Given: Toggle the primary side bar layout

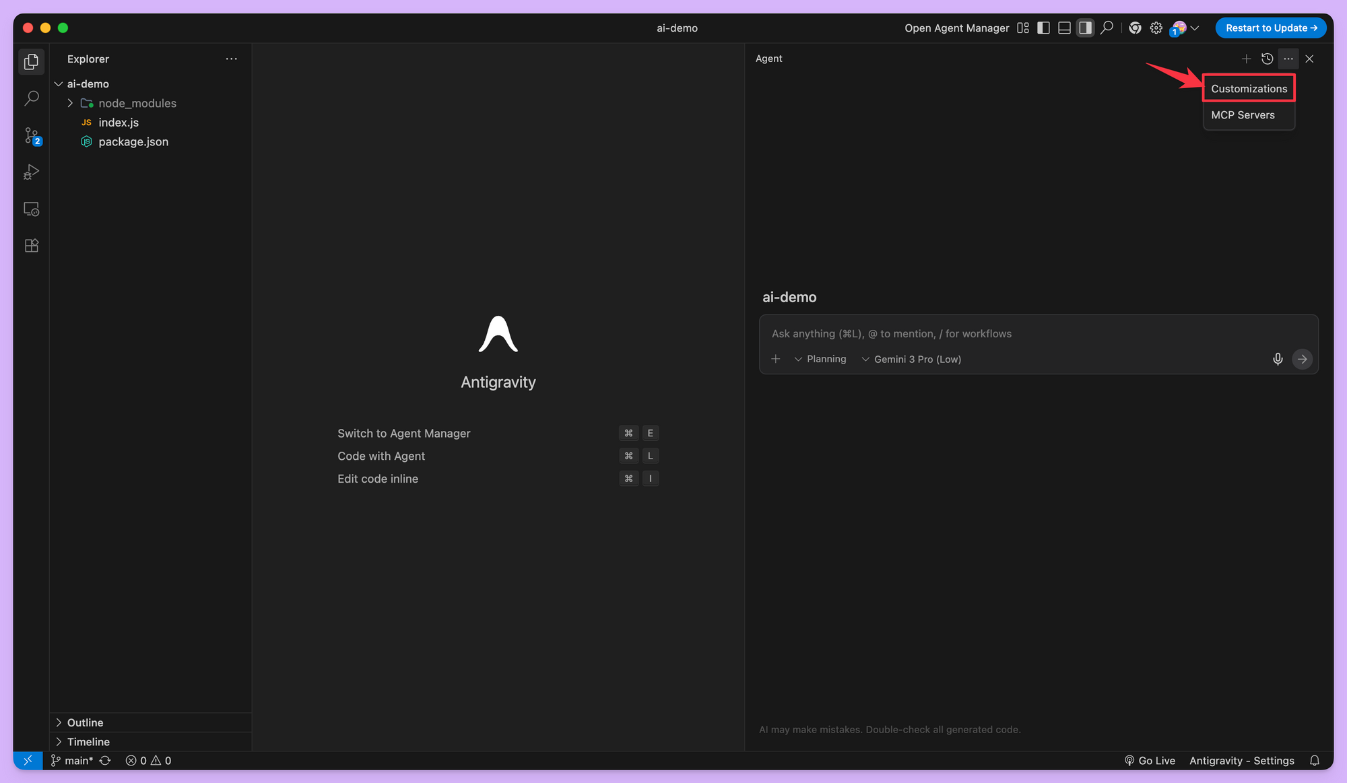Looking at the screenshot, I should pos(1043,28).
